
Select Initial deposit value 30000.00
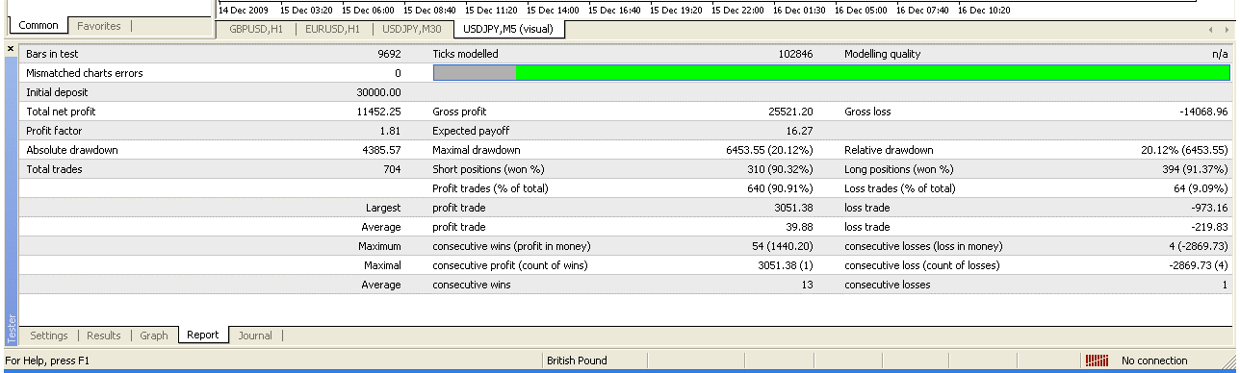tap(378, 92)
